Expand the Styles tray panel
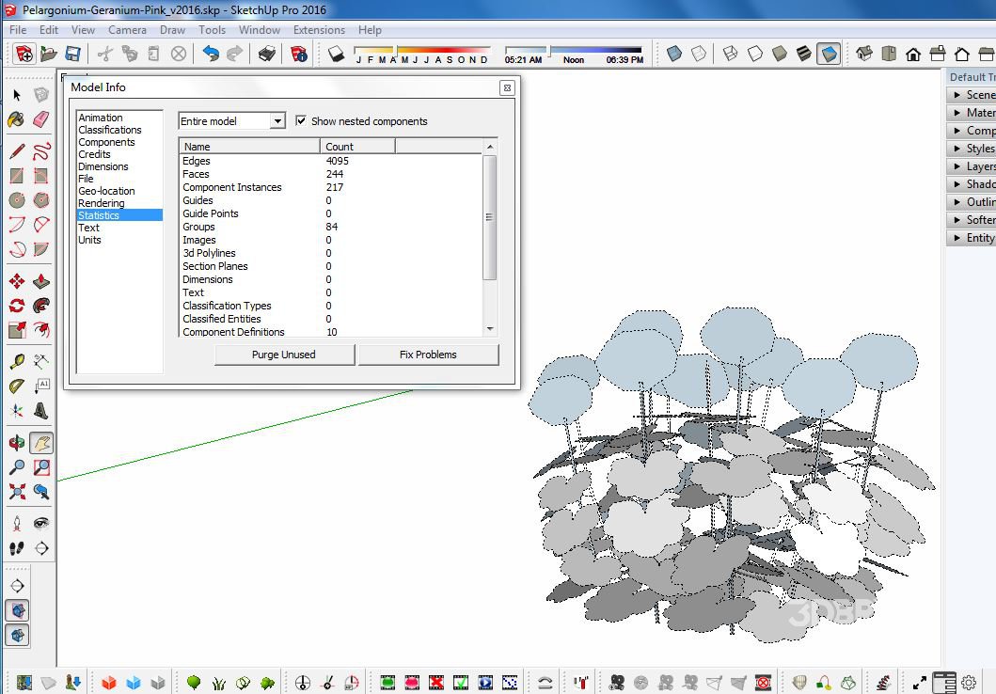Screen dimensions: 996x694 click(x=973, y=149)
